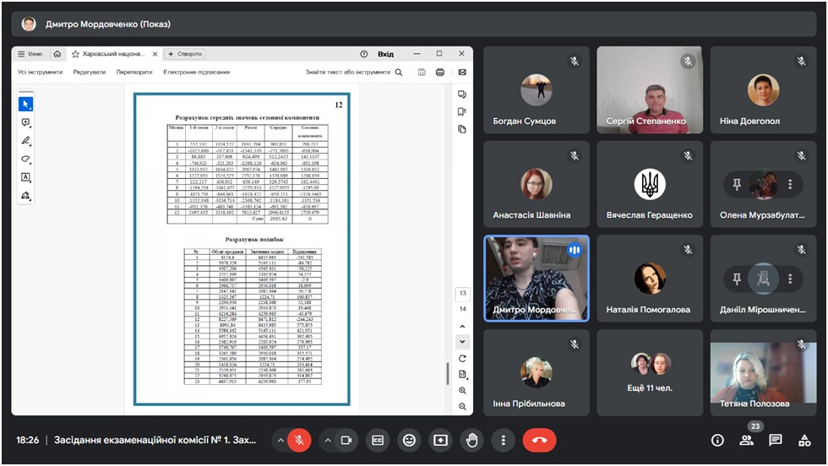This screenshot has width=828, height=466.
Task: Open the three-dot more options menu
Action: tap(504, 440)
